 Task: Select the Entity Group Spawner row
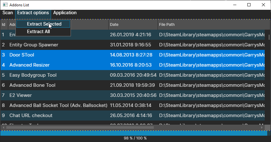click(34, 45)
